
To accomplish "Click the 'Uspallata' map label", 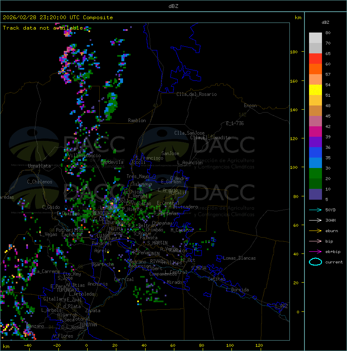I will [x=39, y=166].
